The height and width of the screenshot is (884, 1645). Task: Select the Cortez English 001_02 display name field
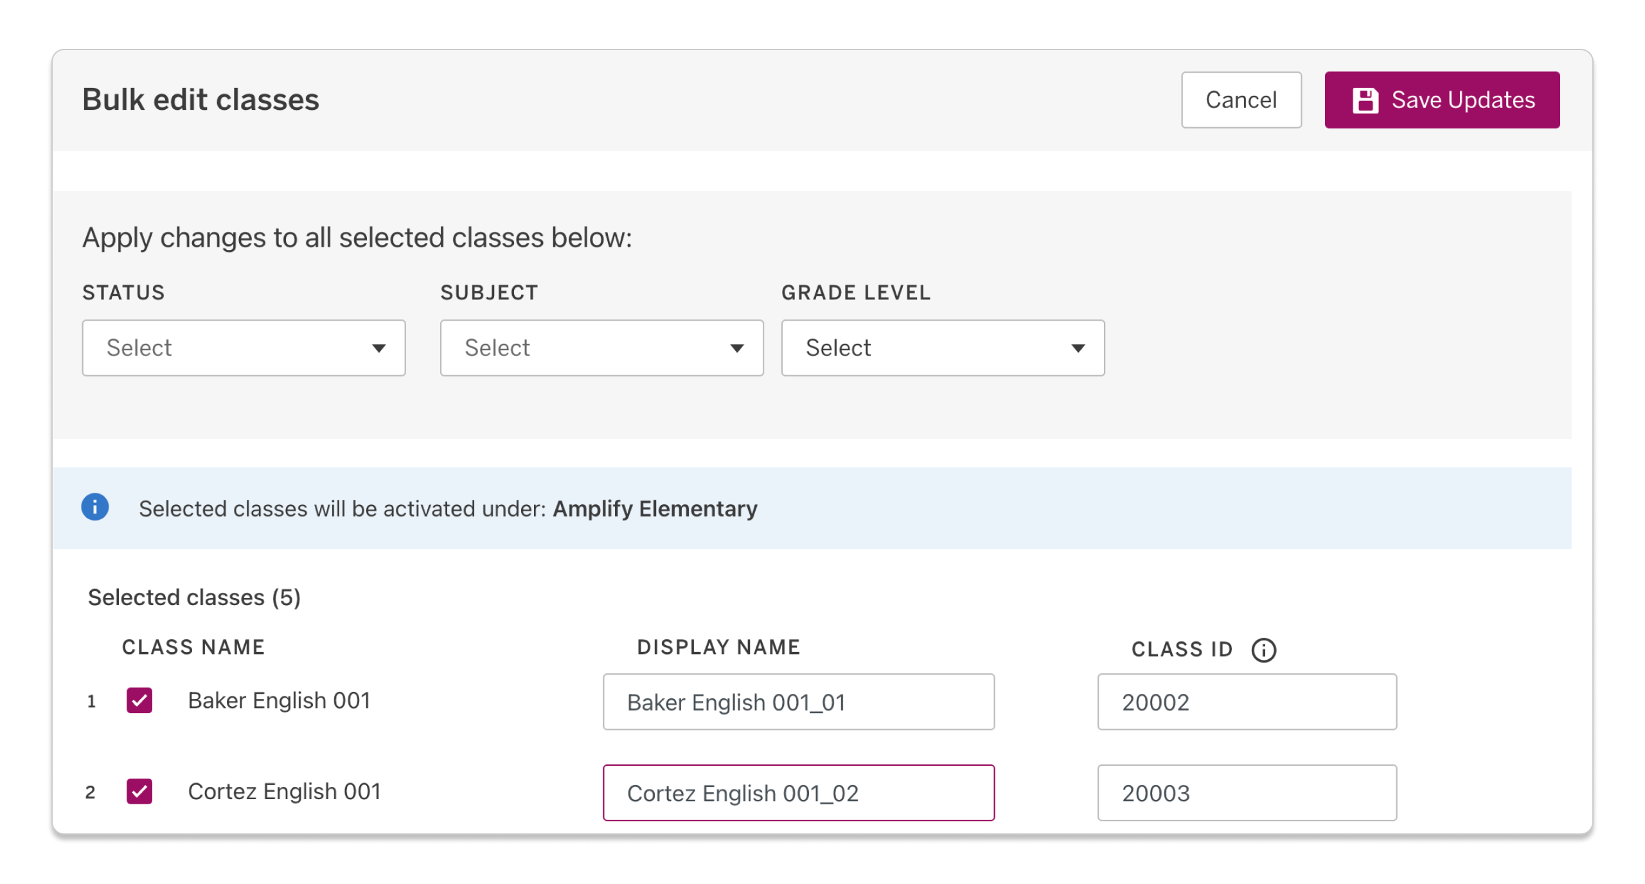tap(798, 793)
